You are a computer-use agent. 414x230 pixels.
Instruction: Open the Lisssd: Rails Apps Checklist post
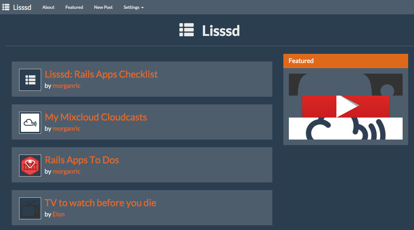coord(101,74)
